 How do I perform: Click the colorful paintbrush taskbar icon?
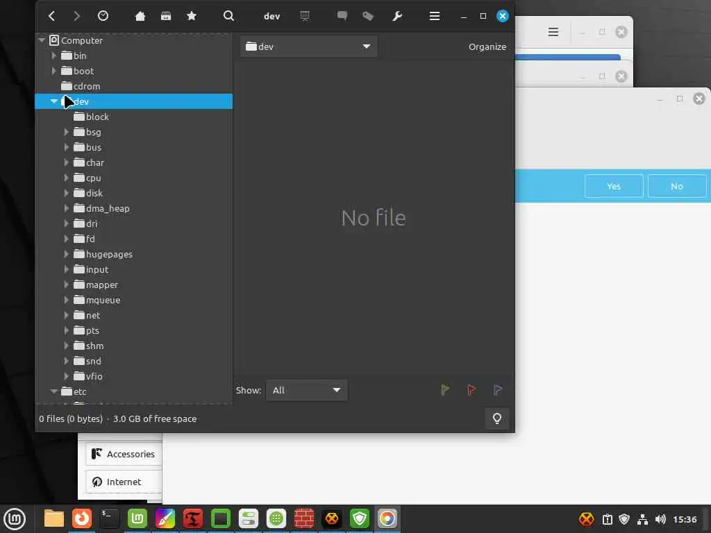[x=165, y=518]
